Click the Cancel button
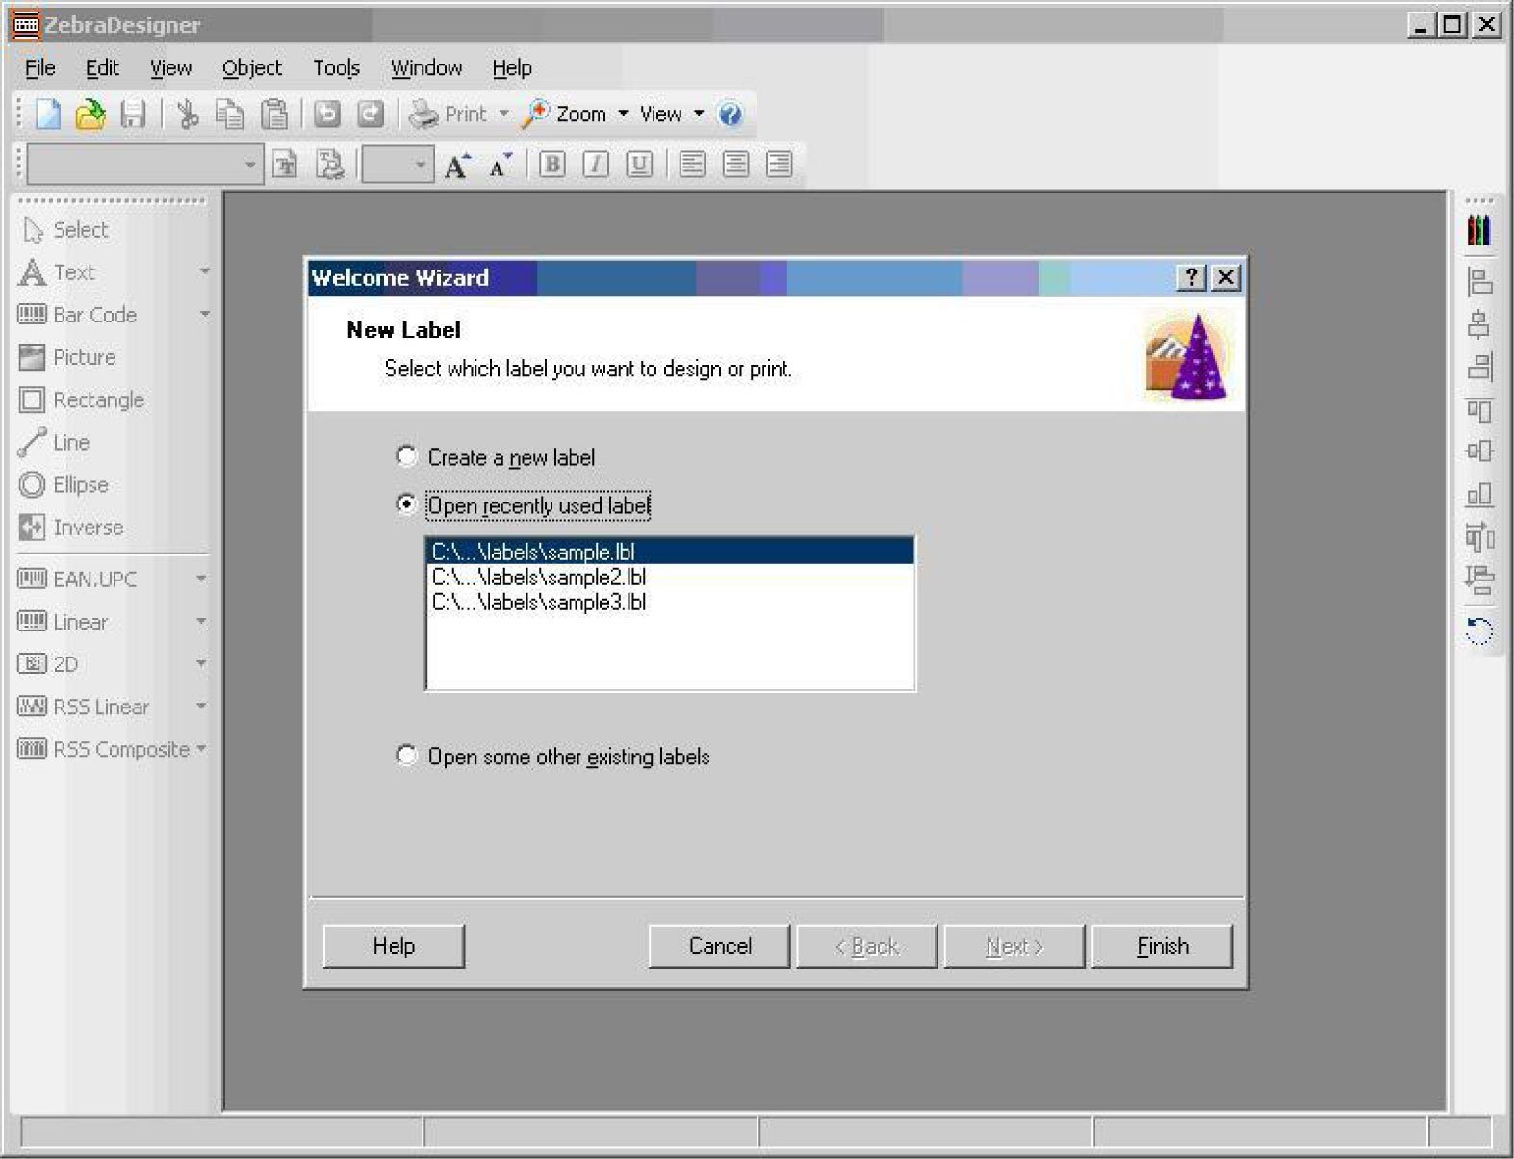Screen dimensions: 1514x1159 point(719,946)
